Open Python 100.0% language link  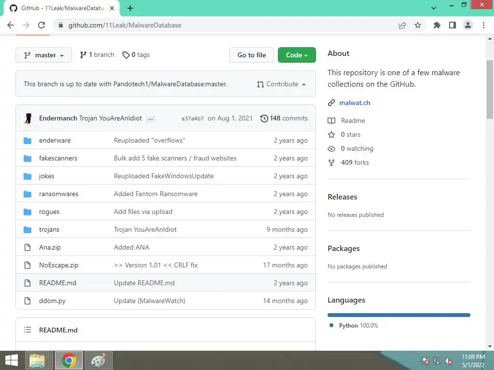tap(358, 326)
